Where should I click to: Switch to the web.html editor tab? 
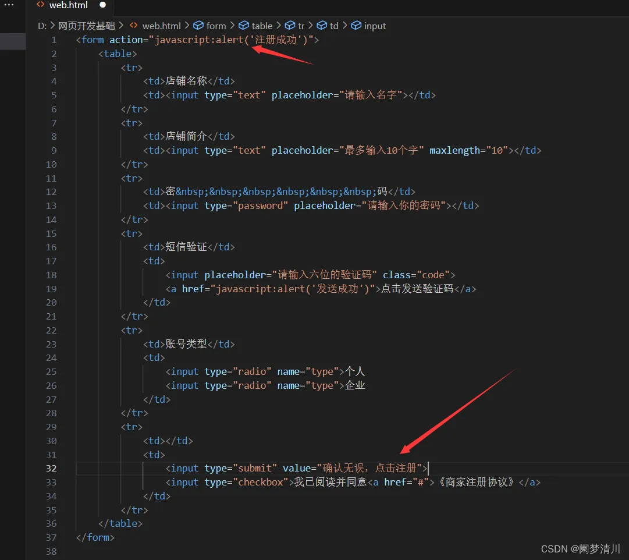click(68, 5)
